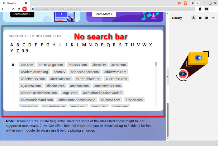Open the animoto.com site tag

(111, 100)
